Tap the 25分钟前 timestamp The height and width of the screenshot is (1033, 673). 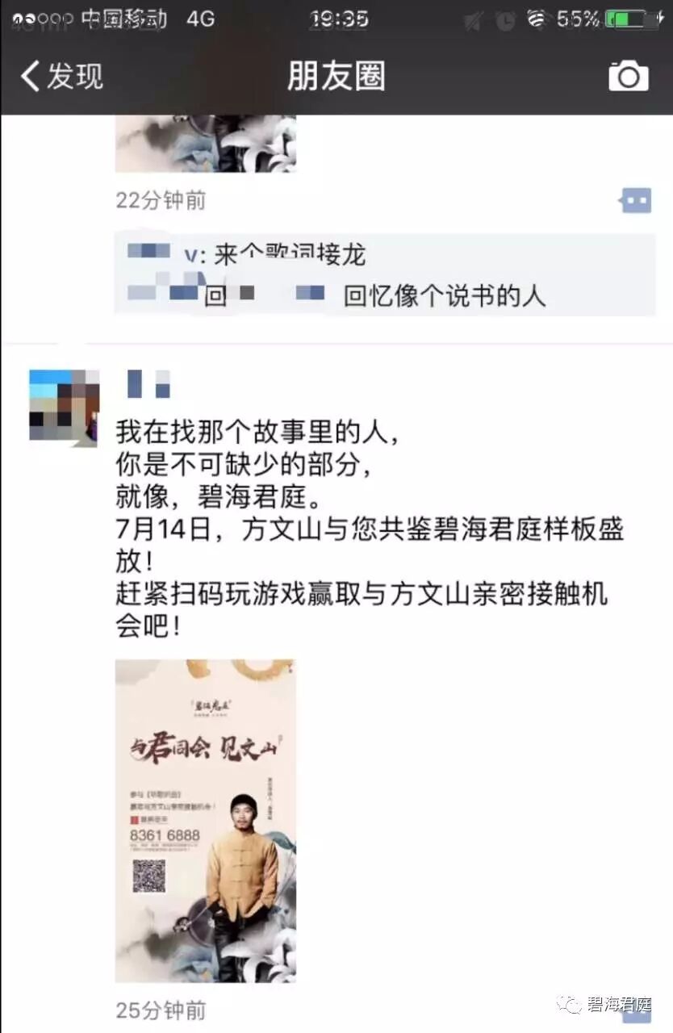click(161, 1010)
